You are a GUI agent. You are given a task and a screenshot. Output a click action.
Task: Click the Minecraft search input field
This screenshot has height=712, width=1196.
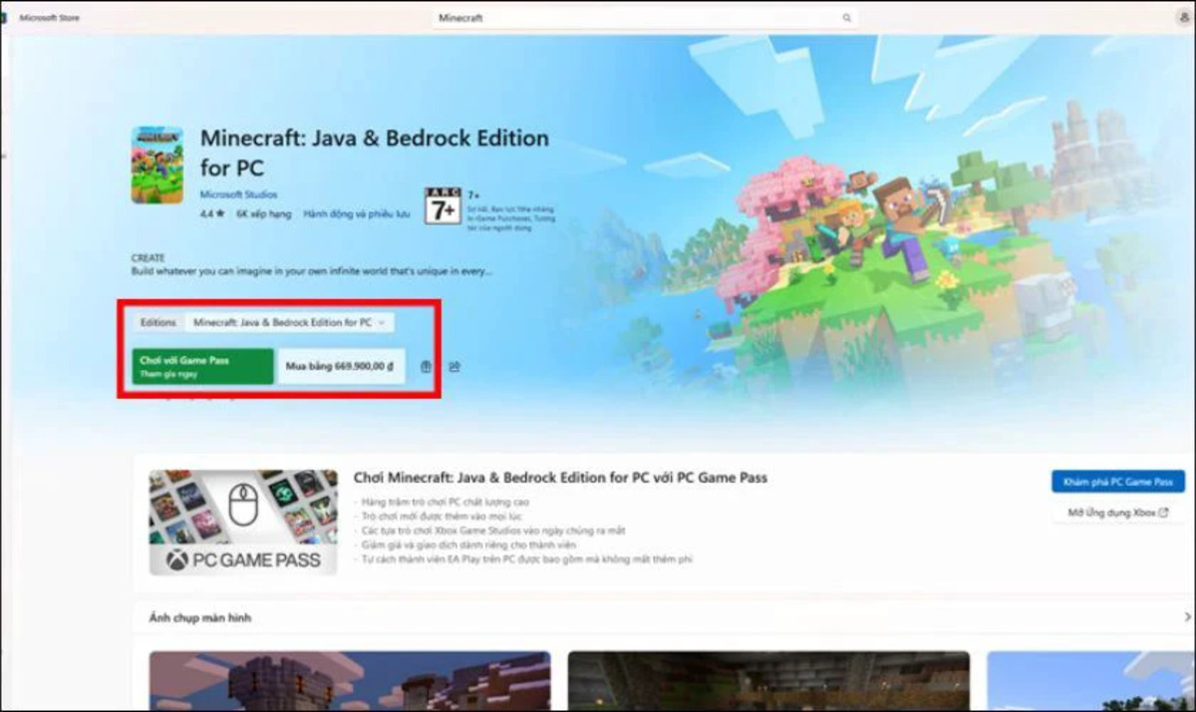click(x=598, y=17)
